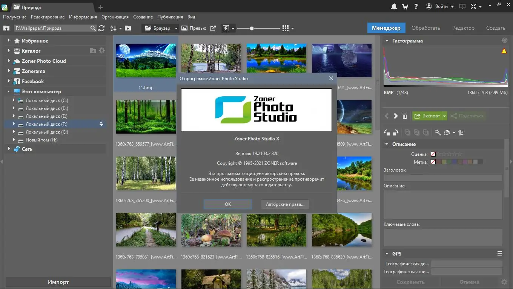
Task: Select the 11.bmp thumbnail
Action: pos(146,60)
